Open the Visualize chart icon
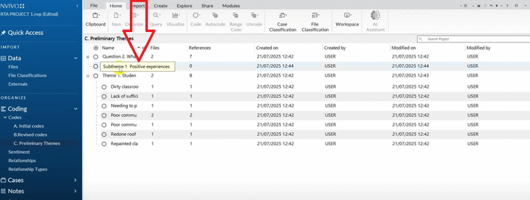Viewport: 530px width, 200px height. [175, 16]
